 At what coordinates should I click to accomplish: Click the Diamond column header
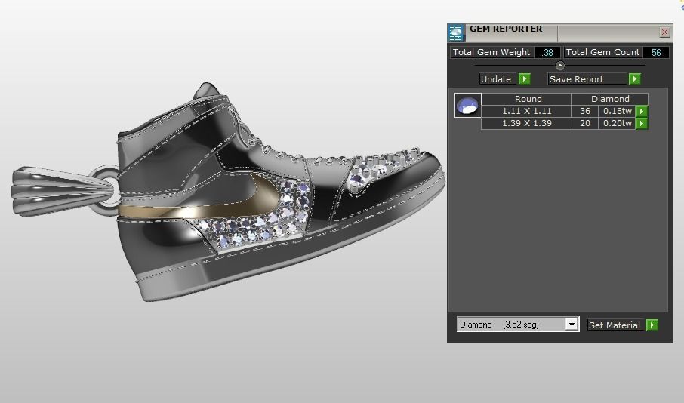pyautogui.click(x=610, y=99)
